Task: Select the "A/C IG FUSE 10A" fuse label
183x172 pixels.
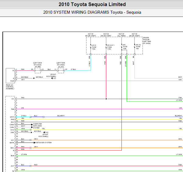Action: [x=138, y=46]
